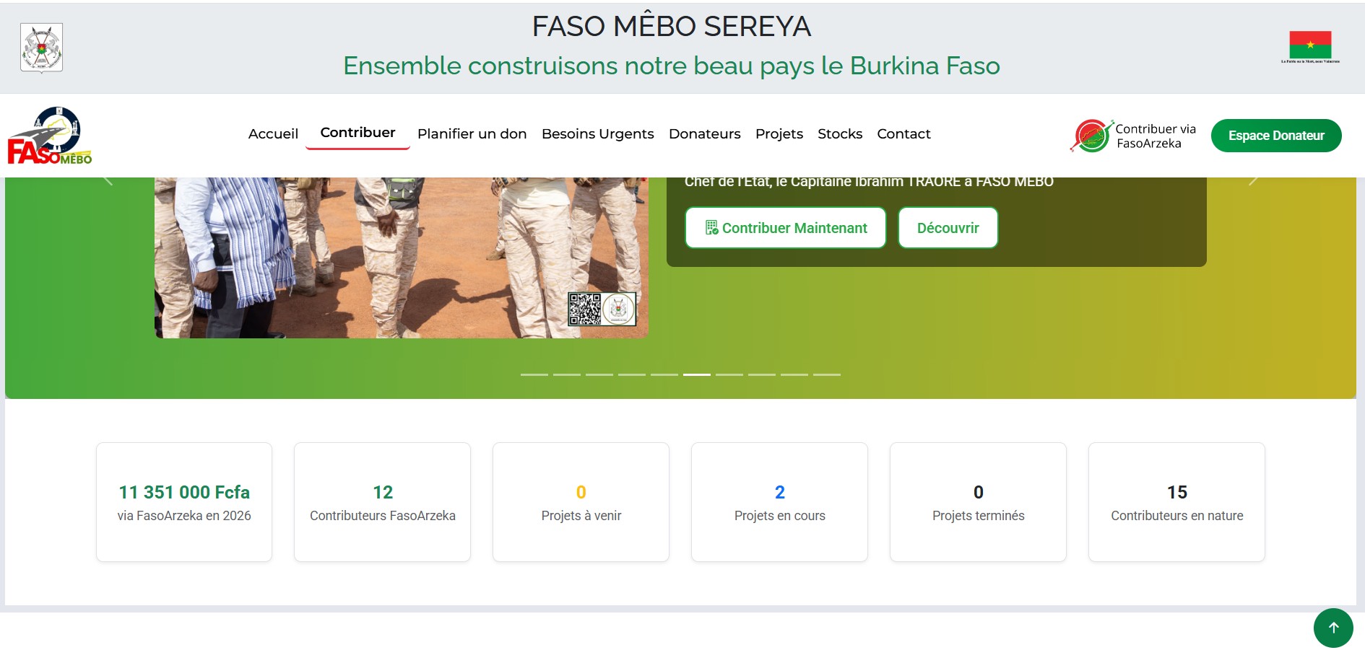The height and width of the screenshot is (650, 1365).
Task: Click the FasoArzeka contribution logo icon
Action: coord(1091,136)
